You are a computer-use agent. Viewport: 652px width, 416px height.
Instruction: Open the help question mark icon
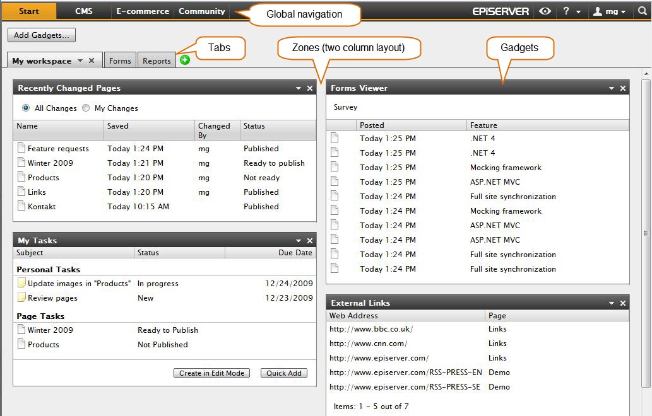pos(567,11)
